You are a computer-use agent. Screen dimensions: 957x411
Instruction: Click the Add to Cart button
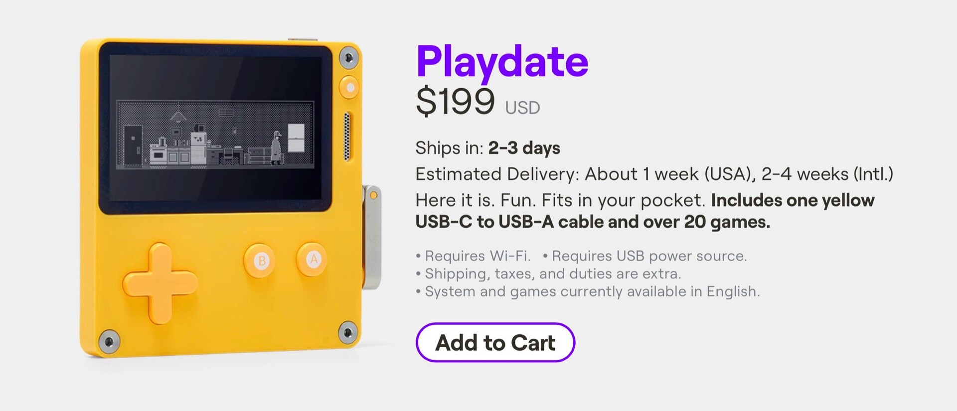(x=495, y=342)
